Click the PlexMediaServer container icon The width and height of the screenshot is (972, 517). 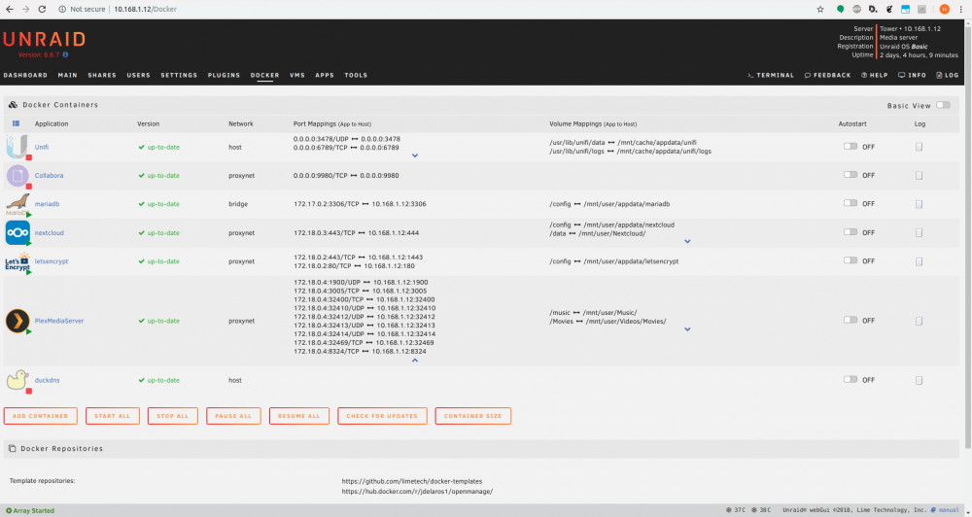(x=17, y=321)
